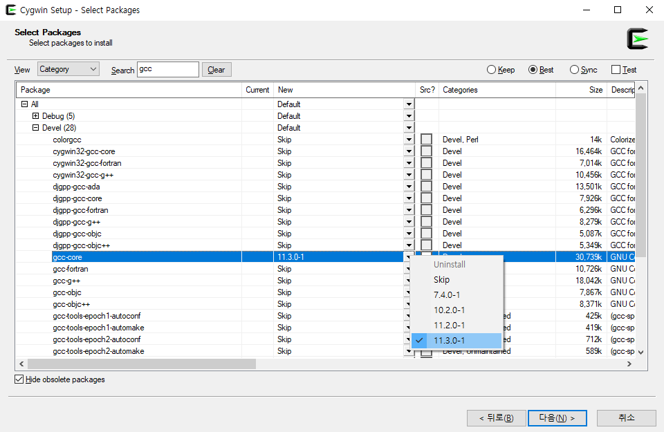Choose Uninstall from the version menu
The width and height of the screenshot is (664, 432).
(x=456, y=265)
